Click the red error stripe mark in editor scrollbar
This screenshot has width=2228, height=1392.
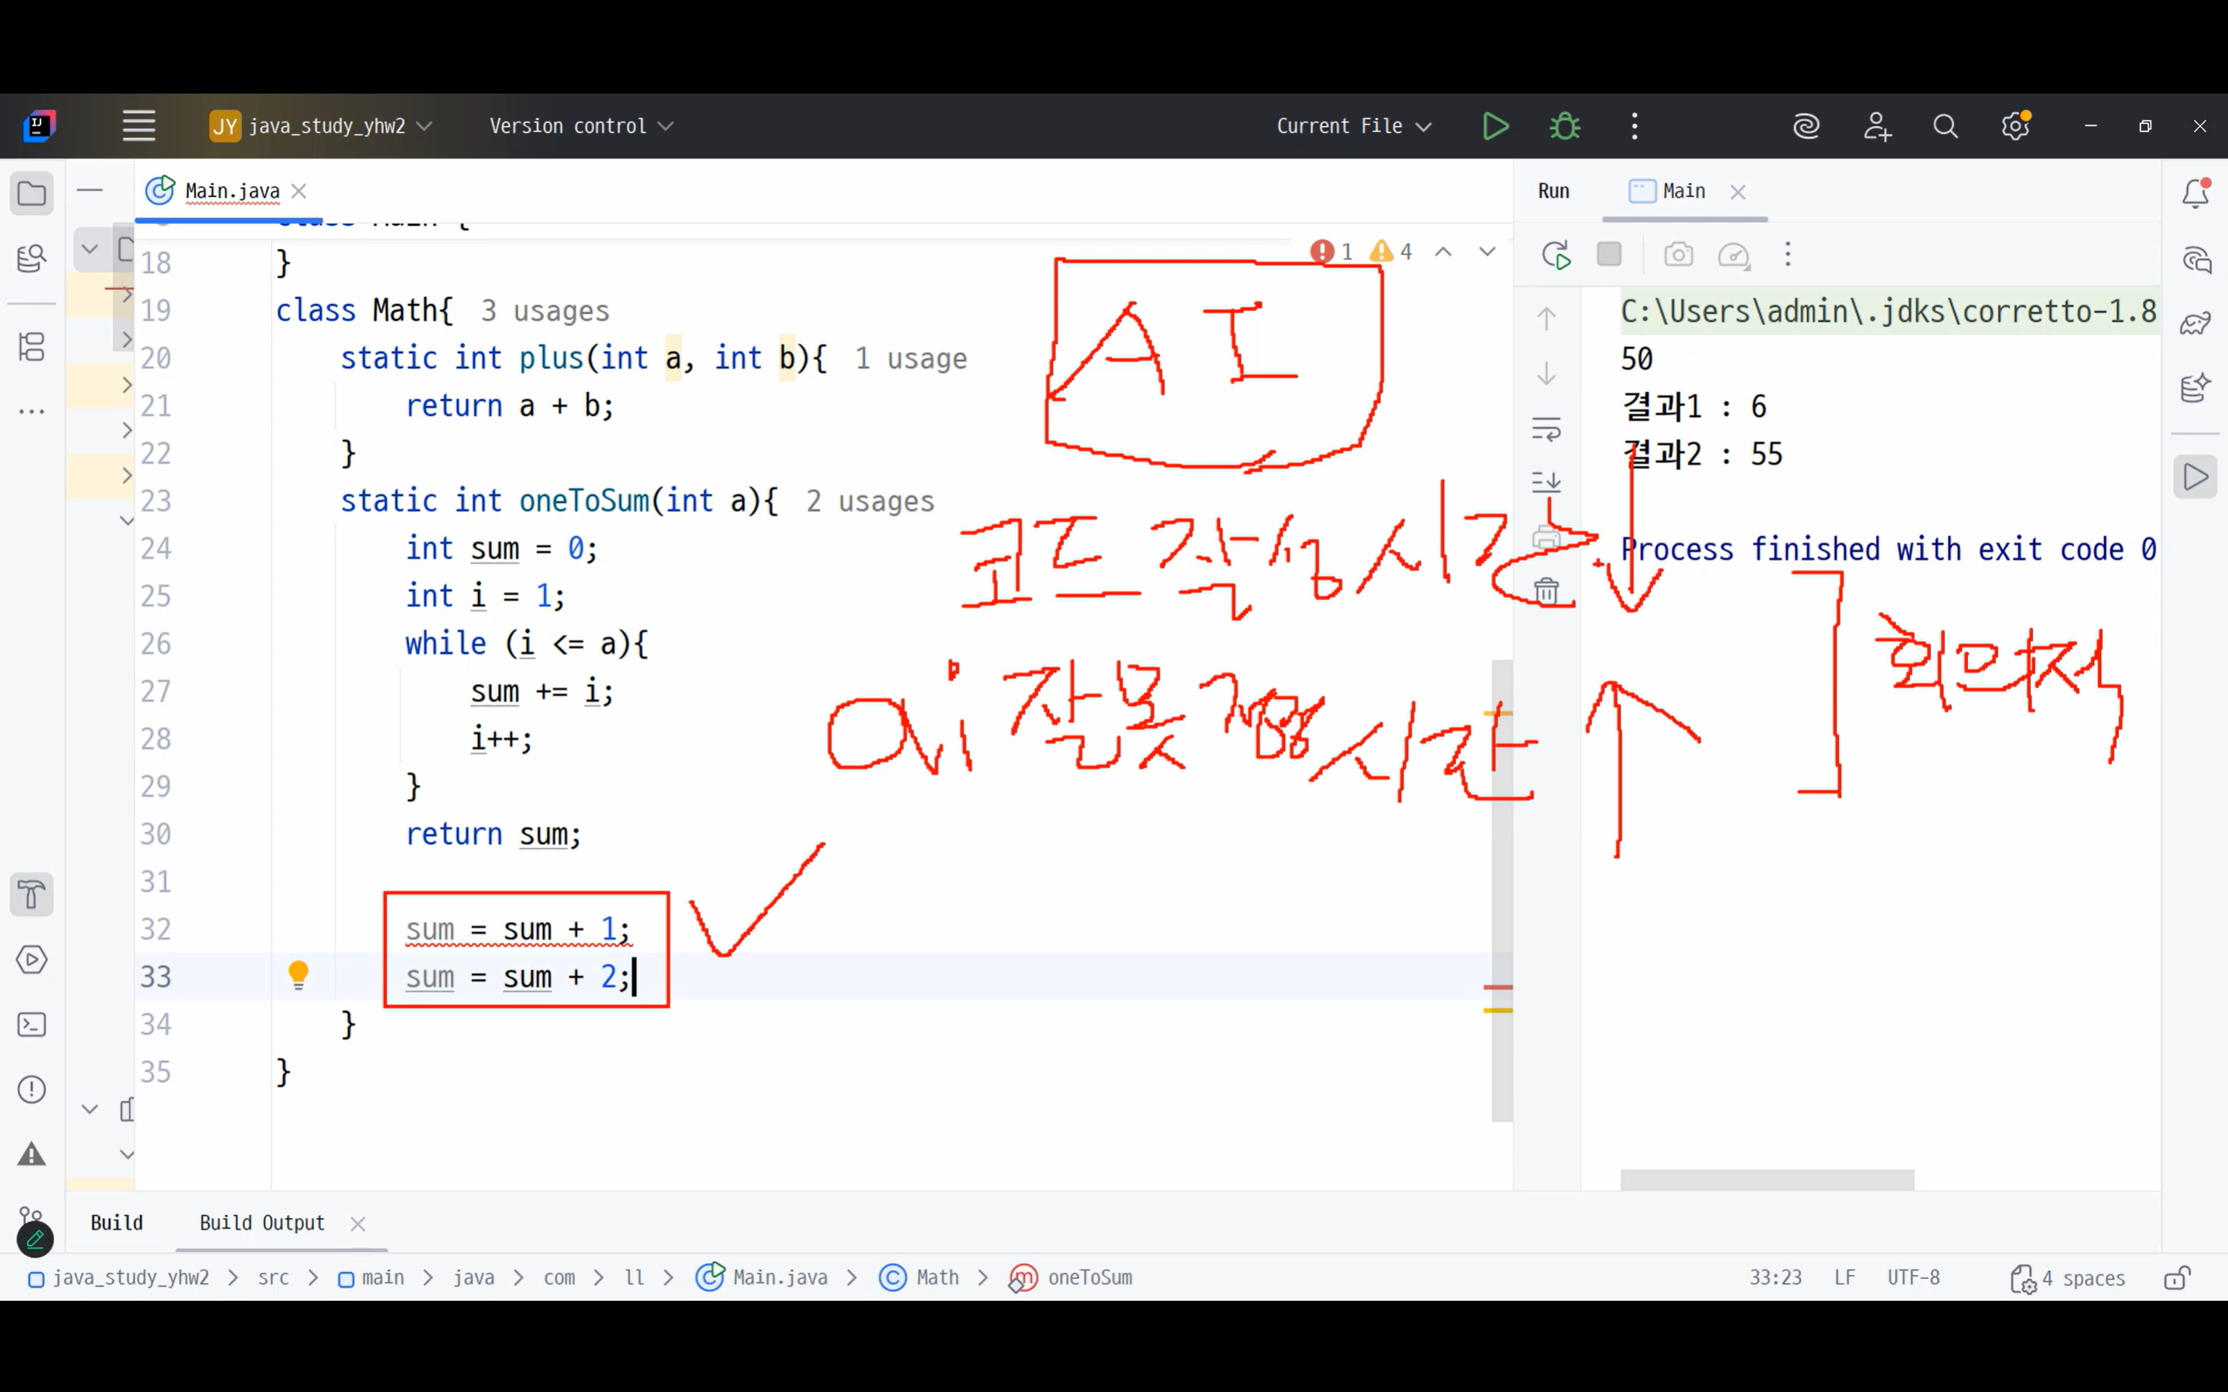point(1498,987)
